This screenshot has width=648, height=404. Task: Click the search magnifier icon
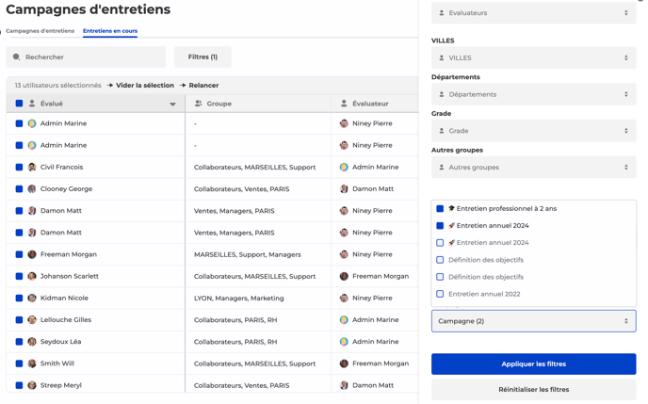17,57
